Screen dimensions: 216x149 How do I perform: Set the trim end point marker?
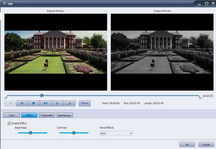(x=69, y=103)
